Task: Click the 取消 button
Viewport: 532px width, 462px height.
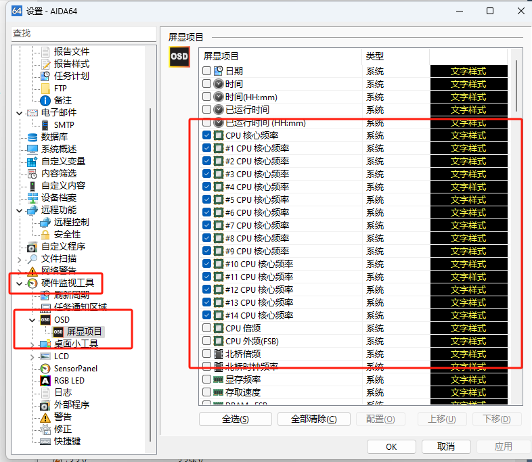Action: (x=446, y=446)
